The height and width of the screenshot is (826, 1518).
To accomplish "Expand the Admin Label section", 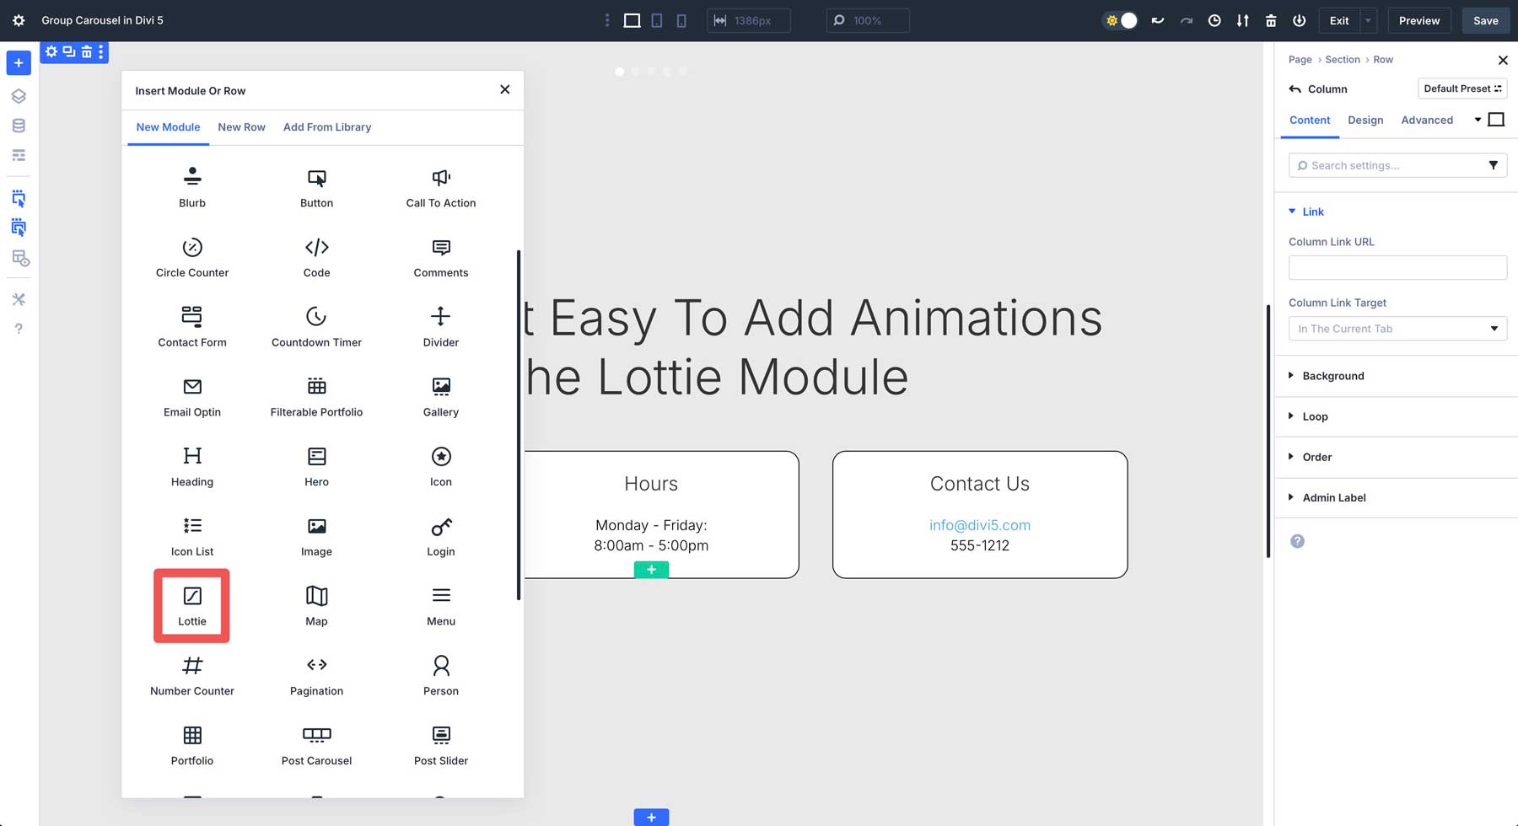I will 1333,497.
